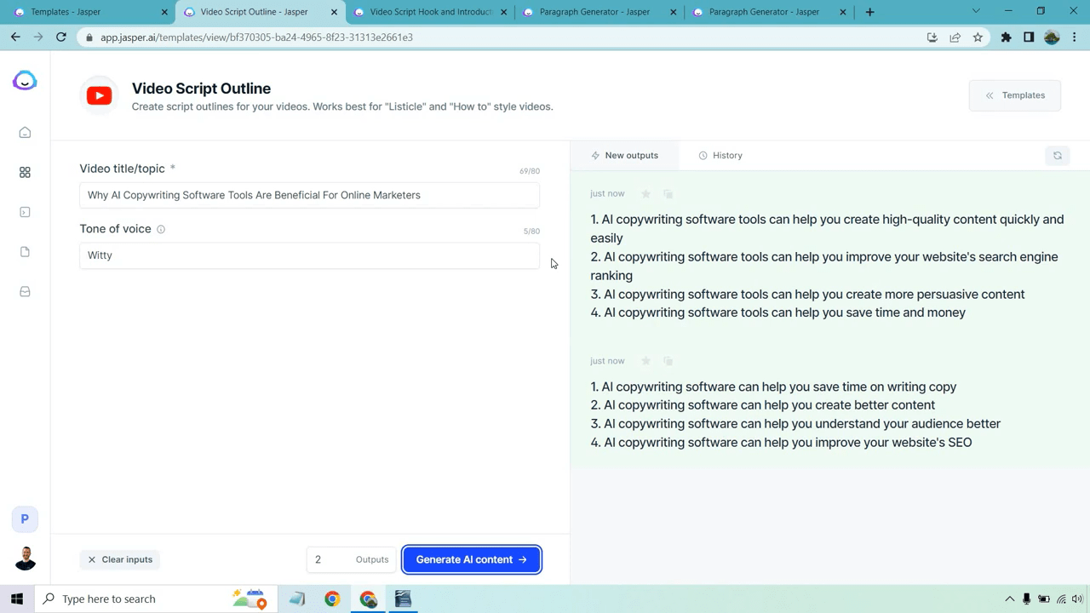Click the Jasper logo in sidebar
Screen dimensions: 1090x613
pyautogui.click(x=25, y=81)
